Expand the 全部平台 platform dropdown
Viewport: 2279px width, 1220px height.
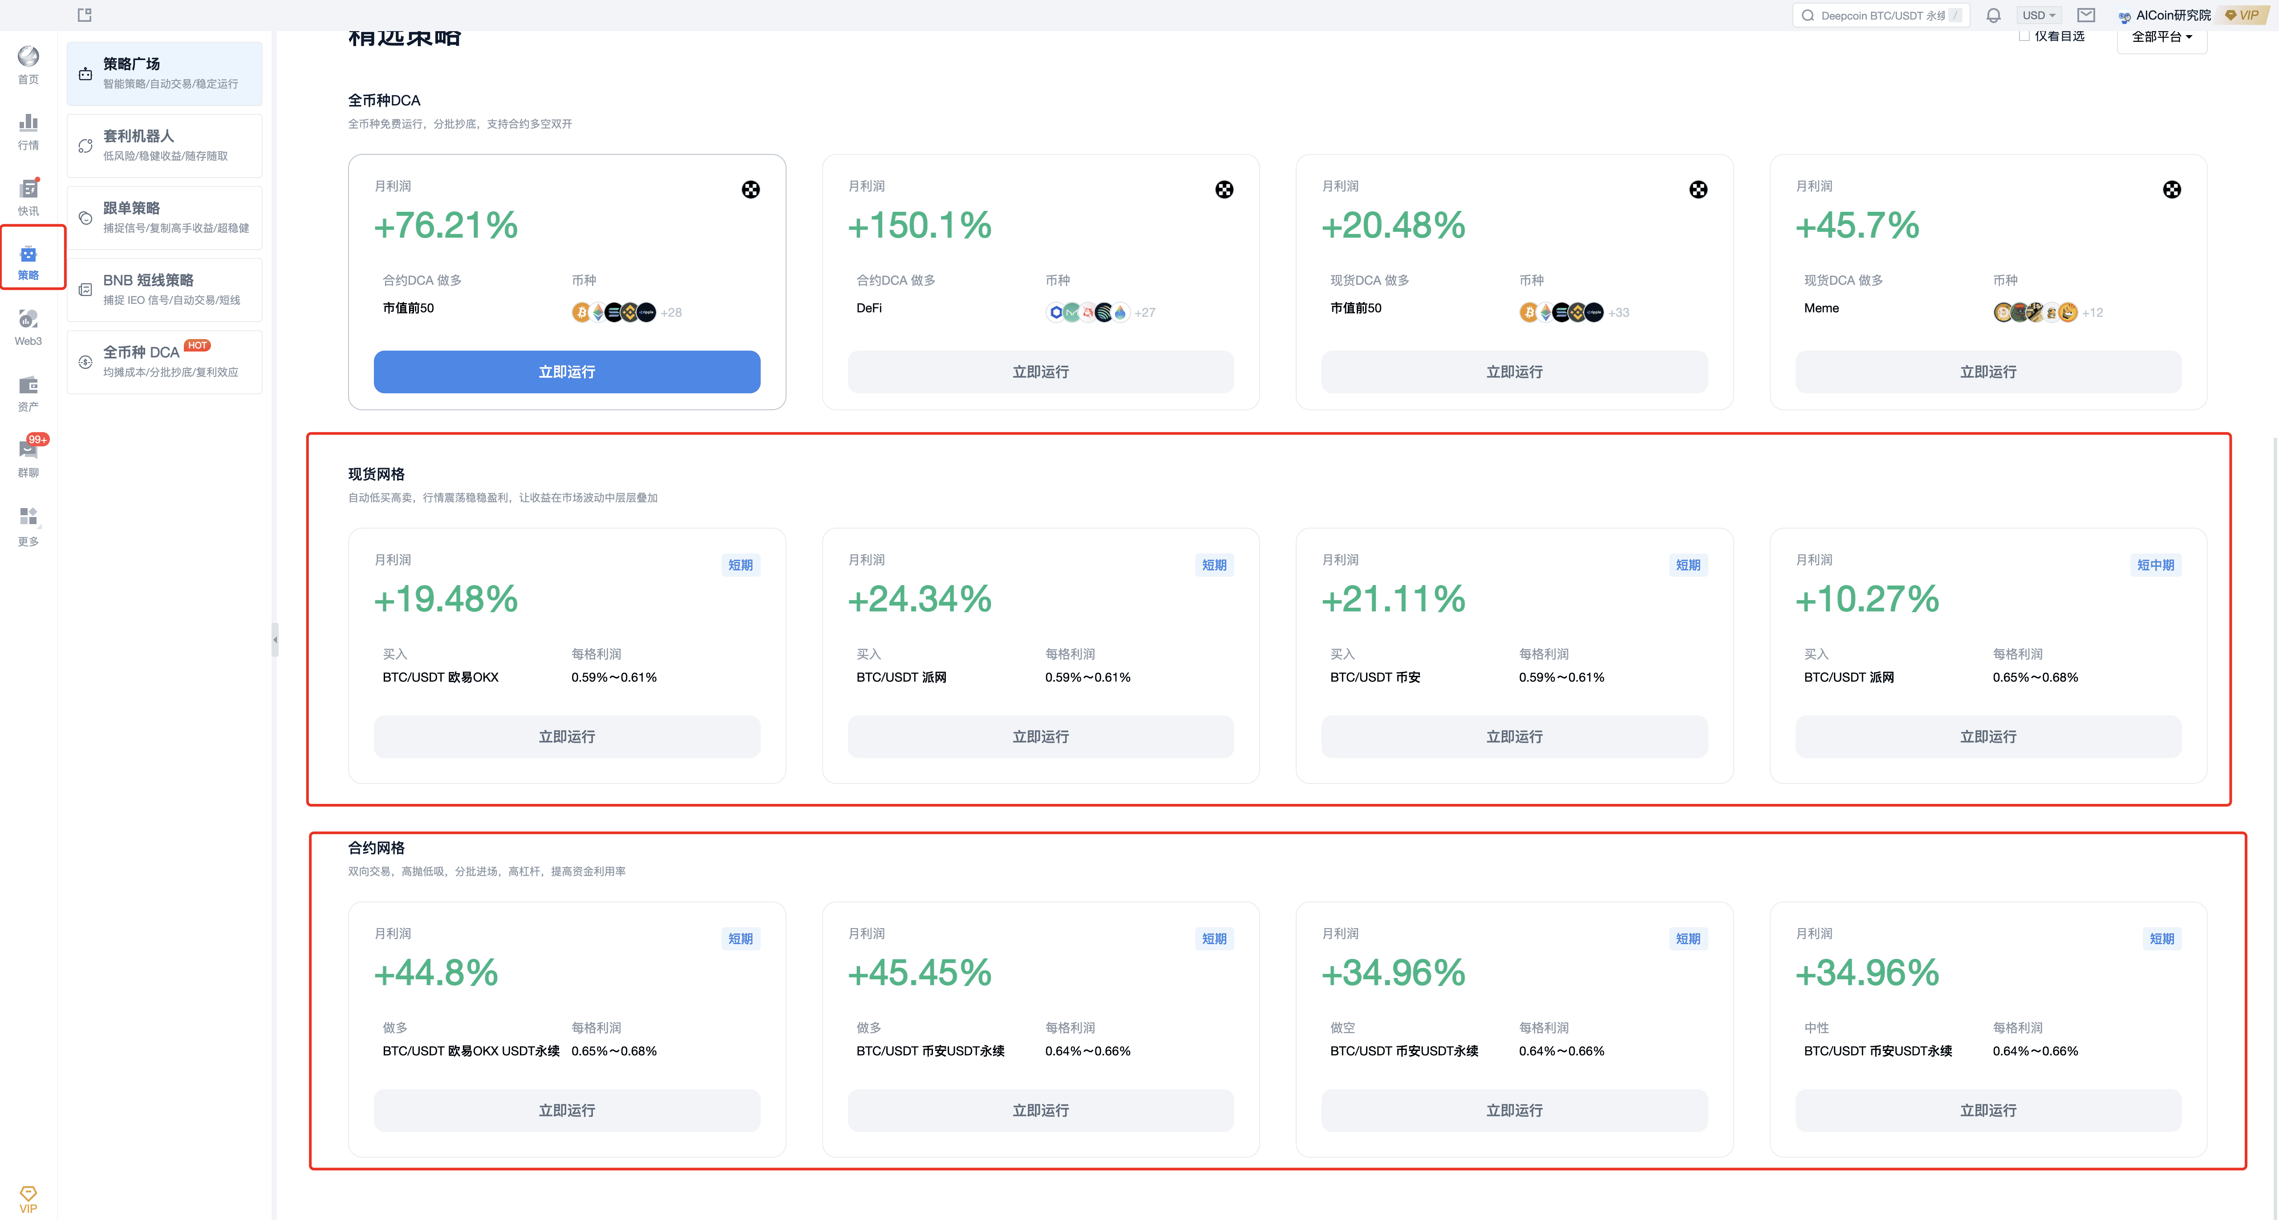pyautogui.click(x=2161, y=37)
